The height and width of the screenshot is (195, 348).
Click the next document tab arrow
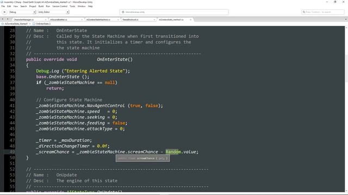pyautogui.click(x=8, y=19)
